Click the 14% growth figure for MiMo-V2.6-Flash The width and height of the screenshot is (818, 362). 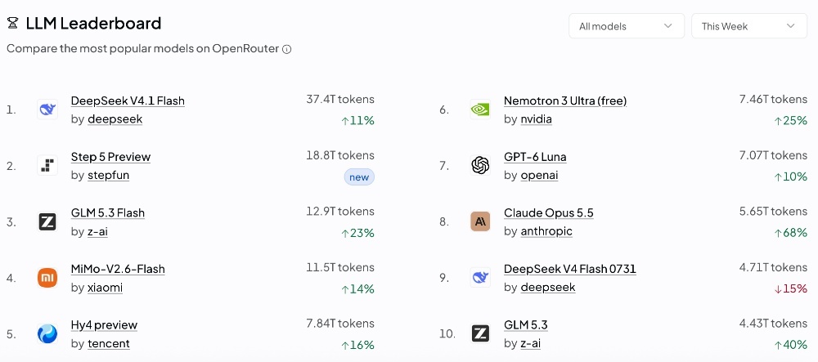click(x=358, y=289)
